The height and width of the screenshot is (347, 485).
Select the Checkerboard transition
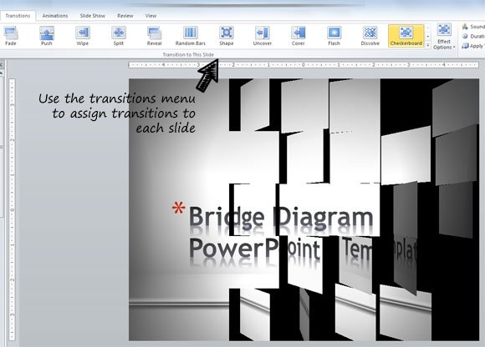406,36
